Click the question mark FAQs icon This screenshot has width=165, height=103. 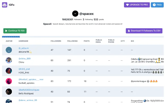pos(154,5)
